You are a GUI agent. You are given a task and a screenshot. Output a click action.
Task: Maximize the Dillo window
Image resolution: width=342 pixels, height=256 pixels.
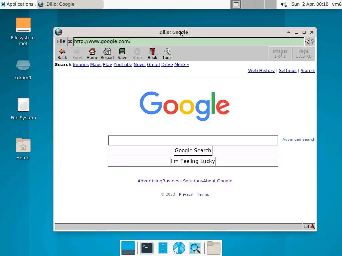(x=304, y=32)
